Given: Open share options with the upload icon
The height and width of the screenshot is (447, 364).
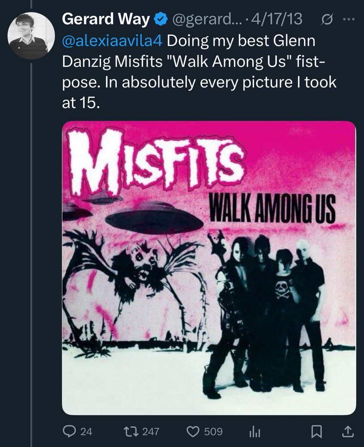Looking at the screenshot, I should pyautogui.click(x=348, y=431).
